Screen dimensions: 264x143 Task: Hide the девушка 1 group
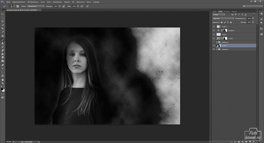[x=214, y=49]
